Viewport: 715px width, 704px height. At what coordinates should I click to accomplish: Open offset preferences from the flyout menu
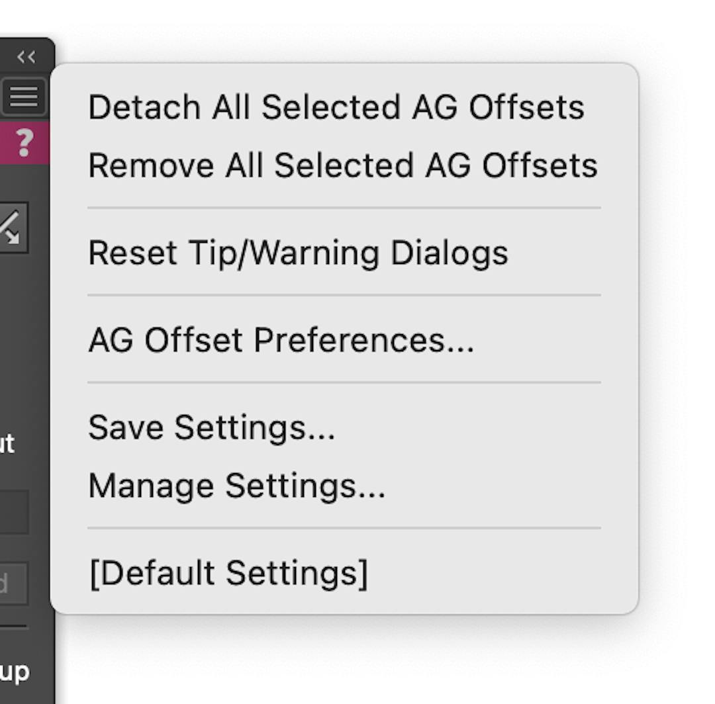click(281, 339)
